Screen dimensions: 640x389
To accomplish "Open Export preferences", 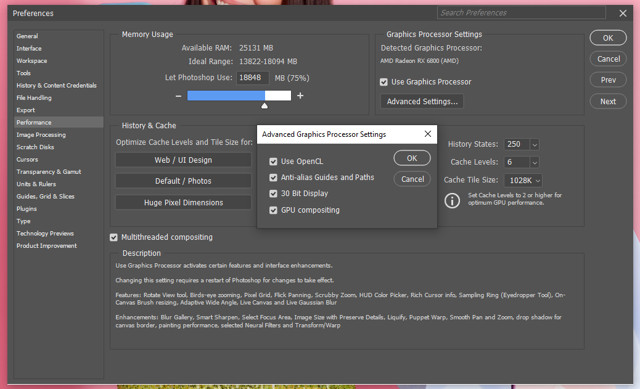I will 59,110.
